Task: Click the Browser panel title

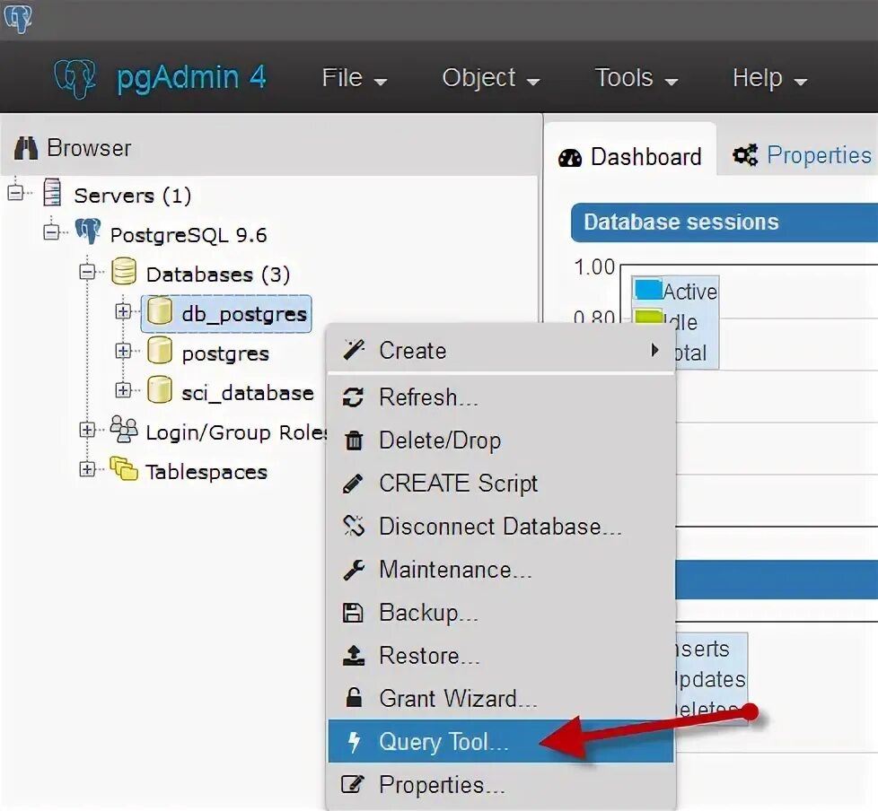Action: tap(89, 148)
